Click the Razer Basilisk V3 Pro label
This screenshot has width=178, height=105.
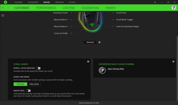click(89, 103)
